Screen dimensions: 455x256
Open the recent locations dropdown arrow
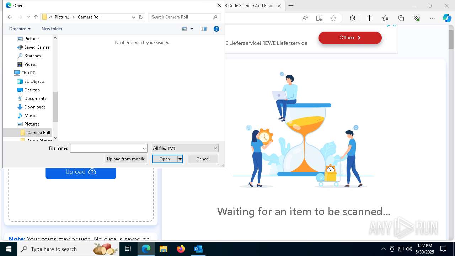(x=28, y=17)
